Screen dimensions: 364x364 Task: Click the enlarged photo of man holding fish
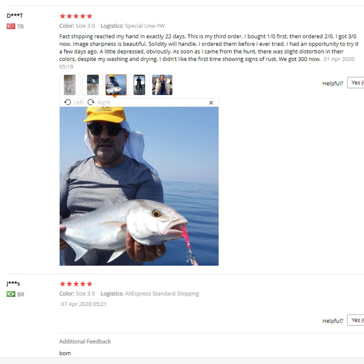coord(139,186)
